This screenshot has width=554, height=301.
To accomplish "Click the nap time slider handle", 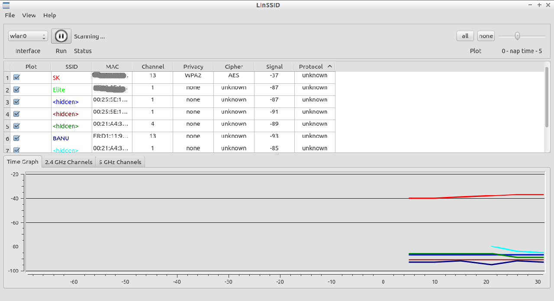I will coord(517,36).
